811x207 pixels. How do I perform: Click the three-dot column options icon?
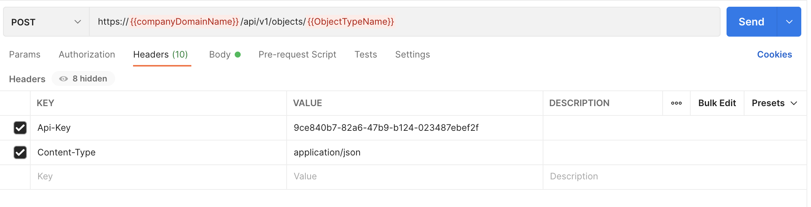coord(676,103)
